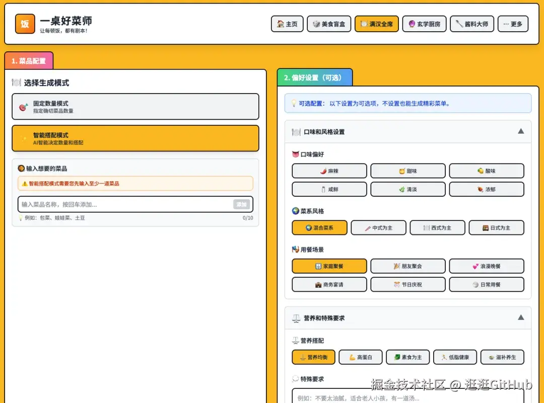
Task: Toggle 酸味 taste preference
Action: pyautogui.click(x=487, y=171)
